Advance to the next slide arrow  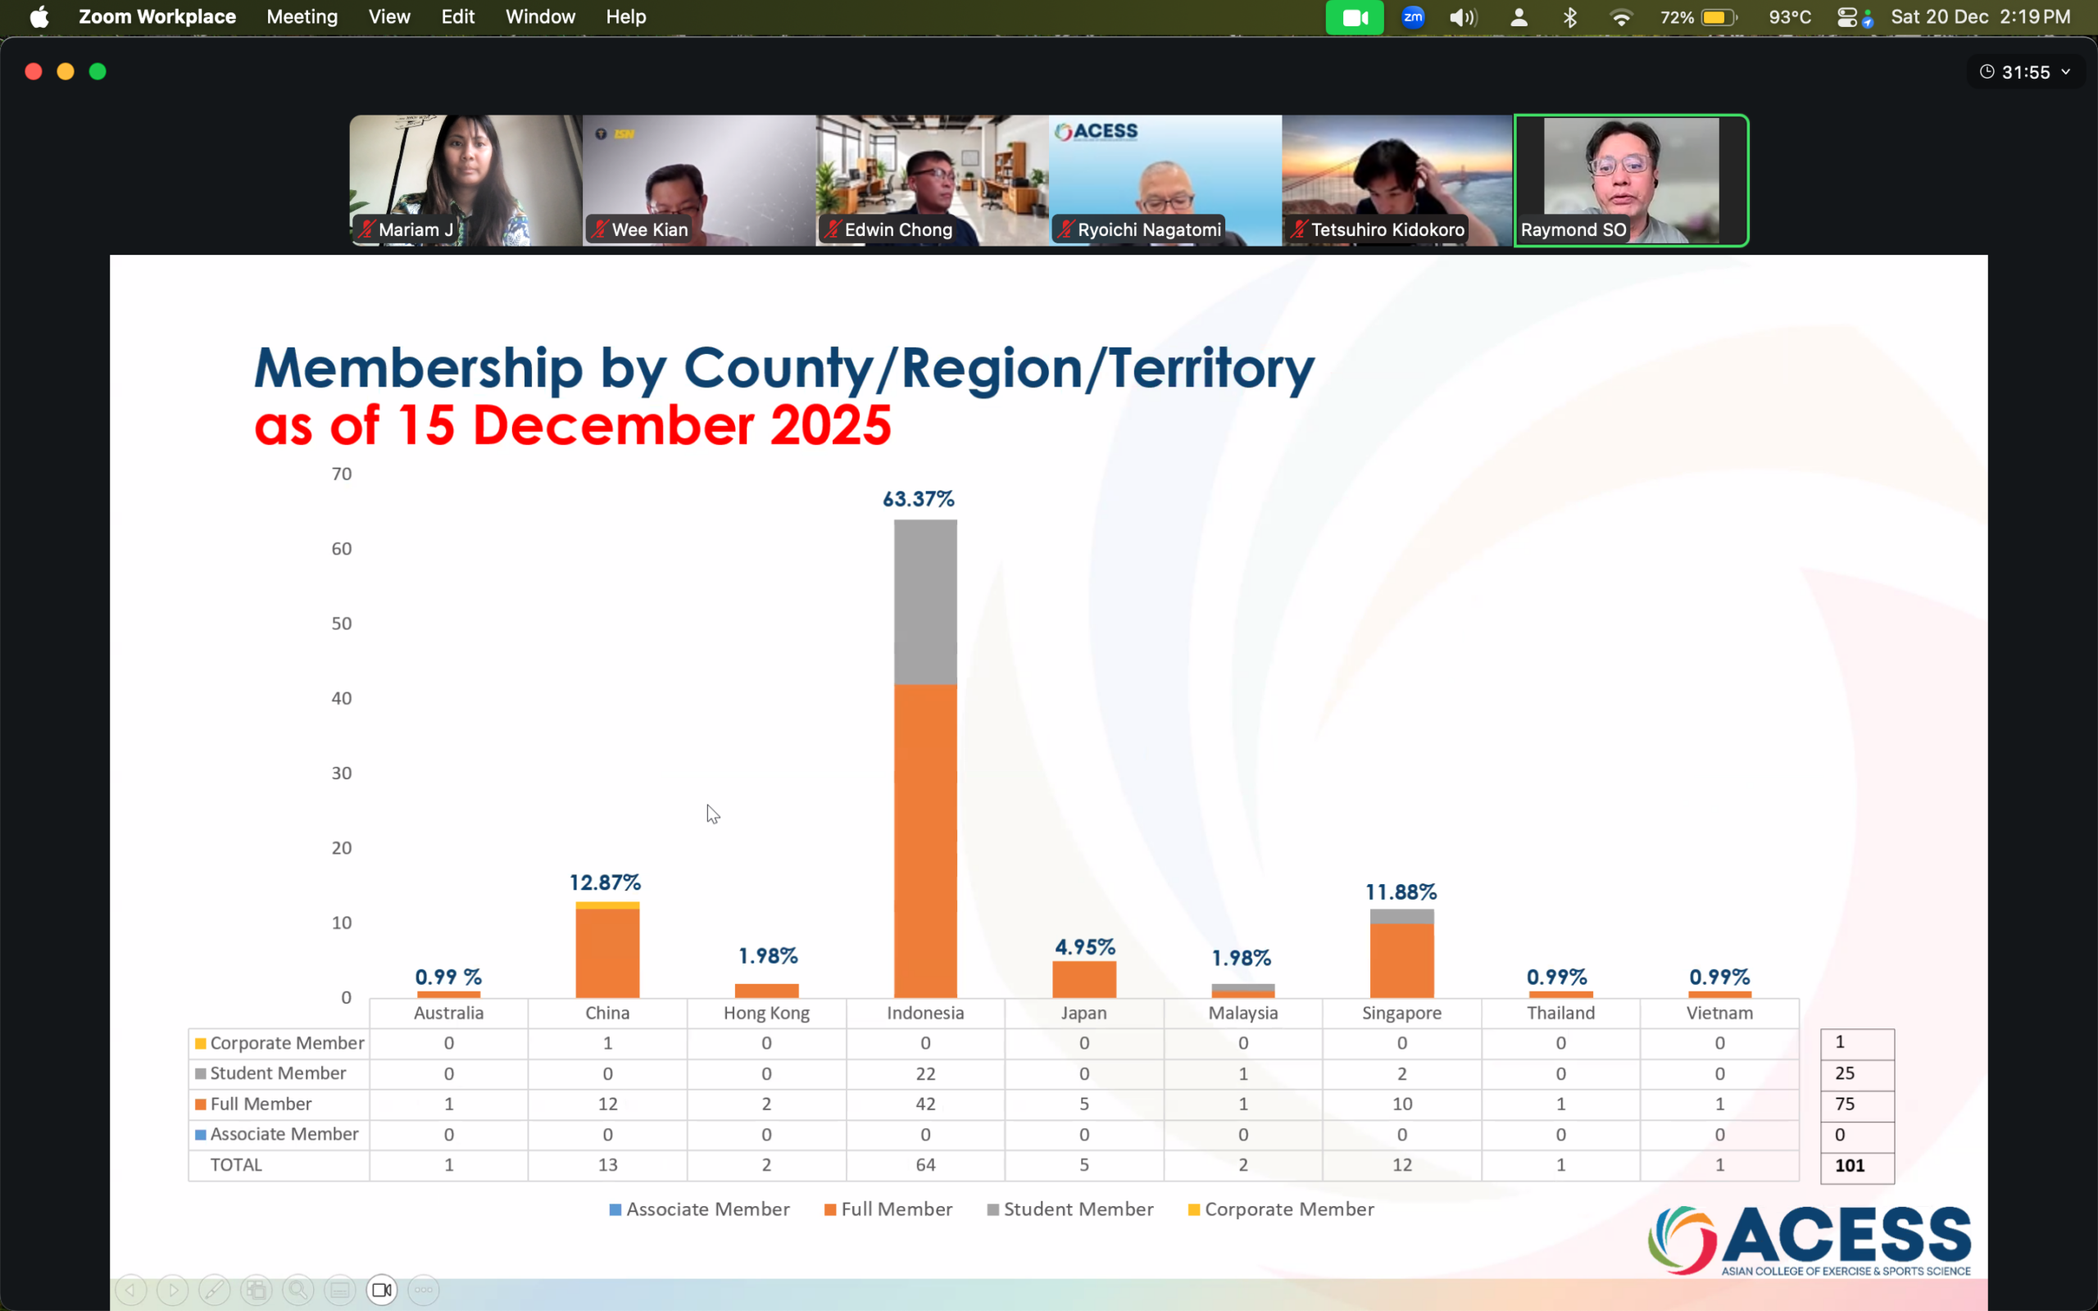(173, 1291)
